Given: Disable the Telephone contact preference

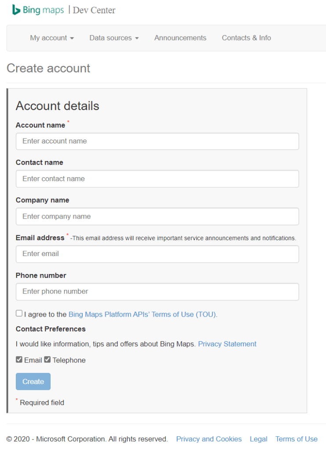Looking at the screenshot, I should point(47,359).
